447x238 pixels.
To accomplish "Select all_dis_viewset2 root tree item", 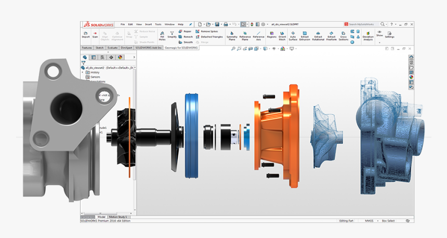I will pos(108,68).
